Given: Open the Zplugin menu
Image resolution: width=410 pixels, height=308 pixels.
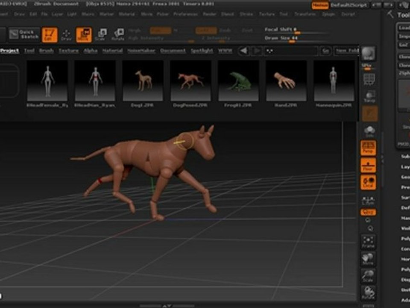Looking at the screenshot, I should coord(328,14).
